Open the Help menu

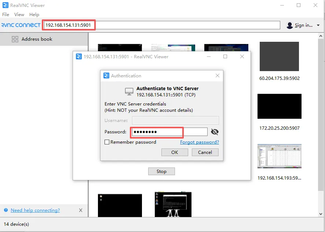[34, 15]
